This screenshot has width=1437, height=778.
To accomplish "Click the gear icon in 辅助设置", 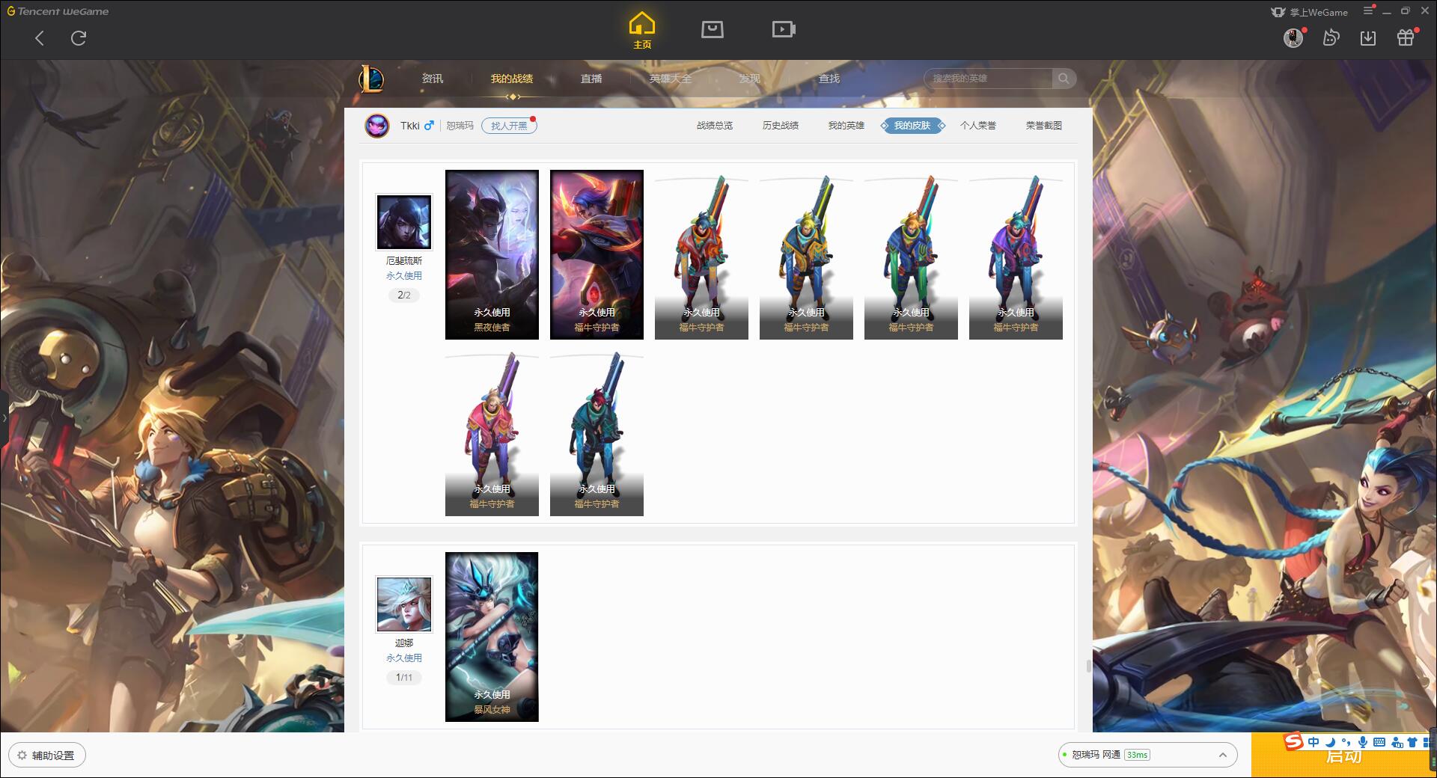I will pyautogui.click(x=22, y=756).
